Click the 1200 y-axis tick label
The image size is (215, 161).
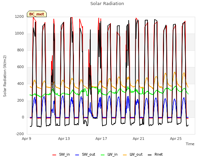pos(19,17)
